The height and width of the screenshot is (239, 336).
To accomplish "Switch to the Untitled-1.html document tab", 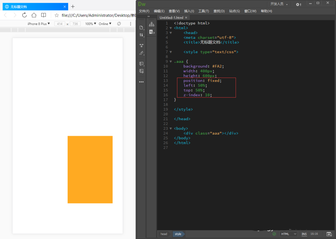I will [x=171, y=17].
